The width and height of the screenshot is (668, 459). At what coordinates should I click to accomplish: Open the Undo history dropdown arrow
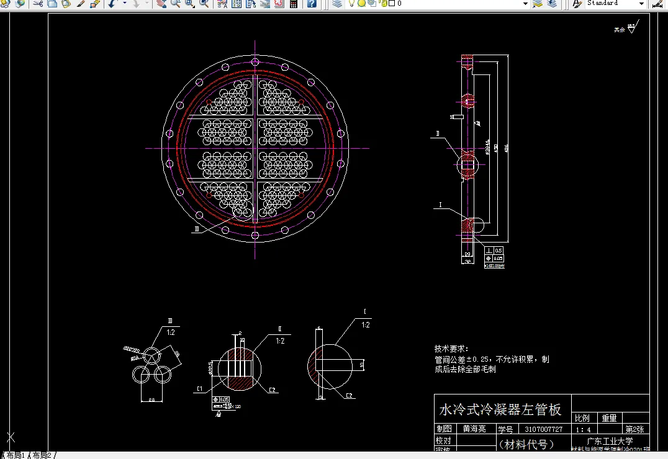pyautogui.click(x=124, y=4)
